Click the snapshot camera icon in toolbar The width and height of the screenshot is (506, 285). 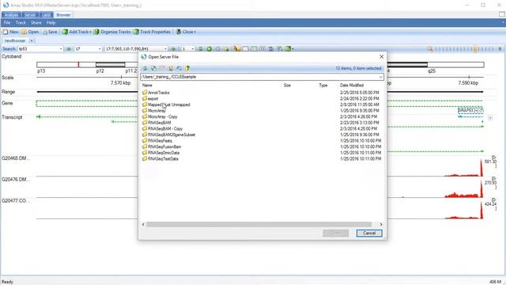262,49
